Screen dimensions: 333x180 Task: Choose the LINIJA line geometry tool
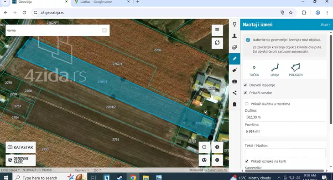coord(275,70)
